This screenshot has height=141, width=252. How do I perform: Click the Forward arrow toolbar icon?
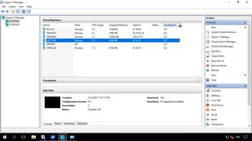pyautogui.click(x=7, y=11)
